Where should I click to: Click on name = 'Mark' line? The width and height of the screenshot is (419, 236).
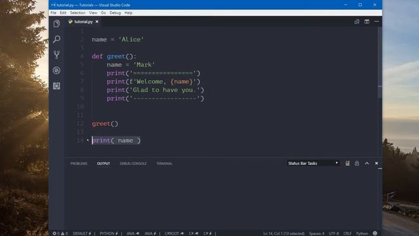pyautogui.click(x=131, y=65)
